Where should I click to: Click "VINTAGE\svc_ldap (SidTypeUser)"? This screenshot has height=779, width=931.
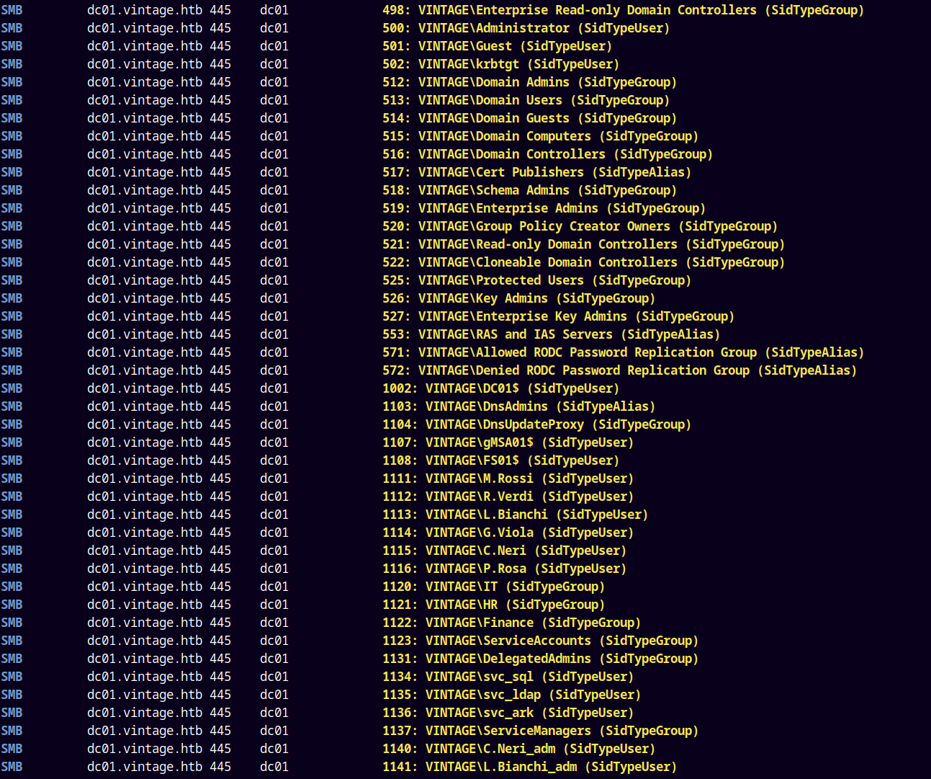click(x=534, y=695)
